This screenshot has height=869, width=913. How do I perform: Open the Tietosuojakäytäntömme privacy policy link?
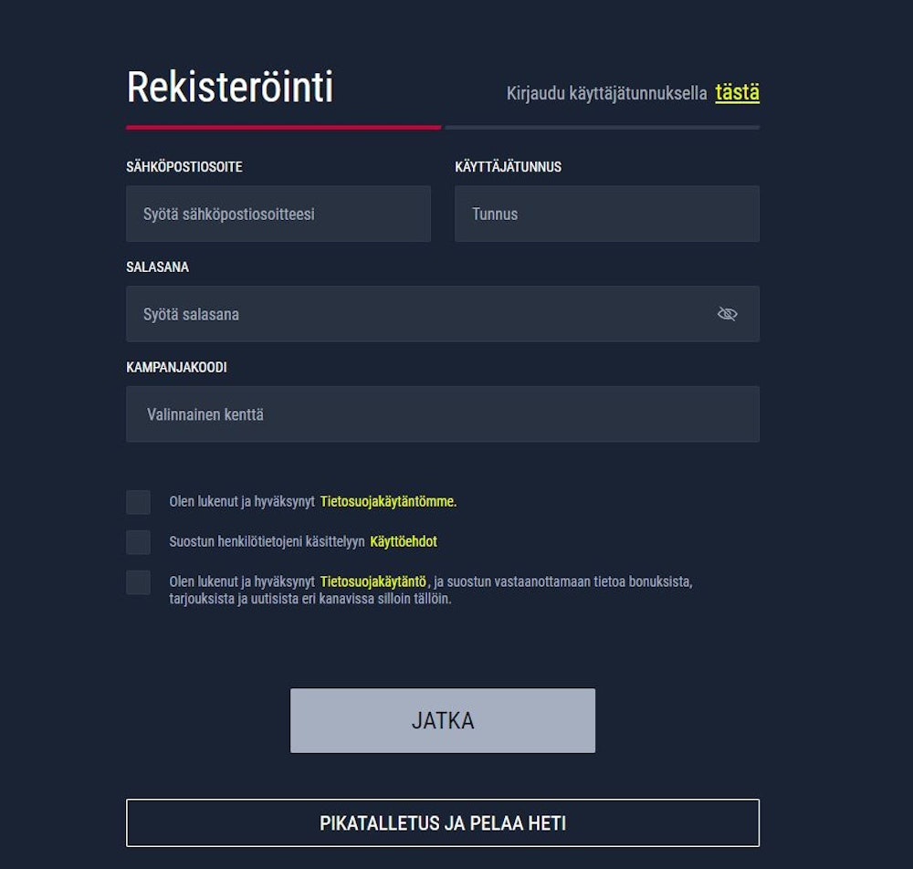pyautogui.click(x=391, y=501)
